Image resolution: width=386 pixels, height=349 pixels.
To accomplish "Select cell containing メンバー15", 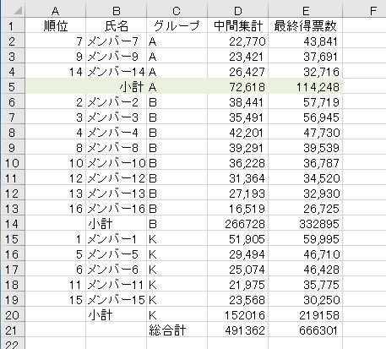I will (116, 300).
